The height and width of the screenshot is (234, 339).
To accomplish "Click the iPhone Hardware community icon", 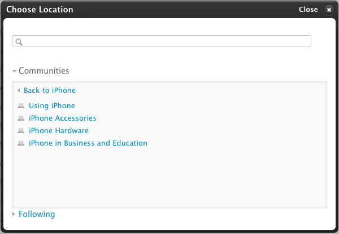I will [21, 131].
